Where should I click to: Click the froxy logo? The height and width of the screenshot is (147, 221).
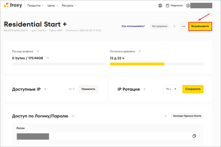coord(13,5)
